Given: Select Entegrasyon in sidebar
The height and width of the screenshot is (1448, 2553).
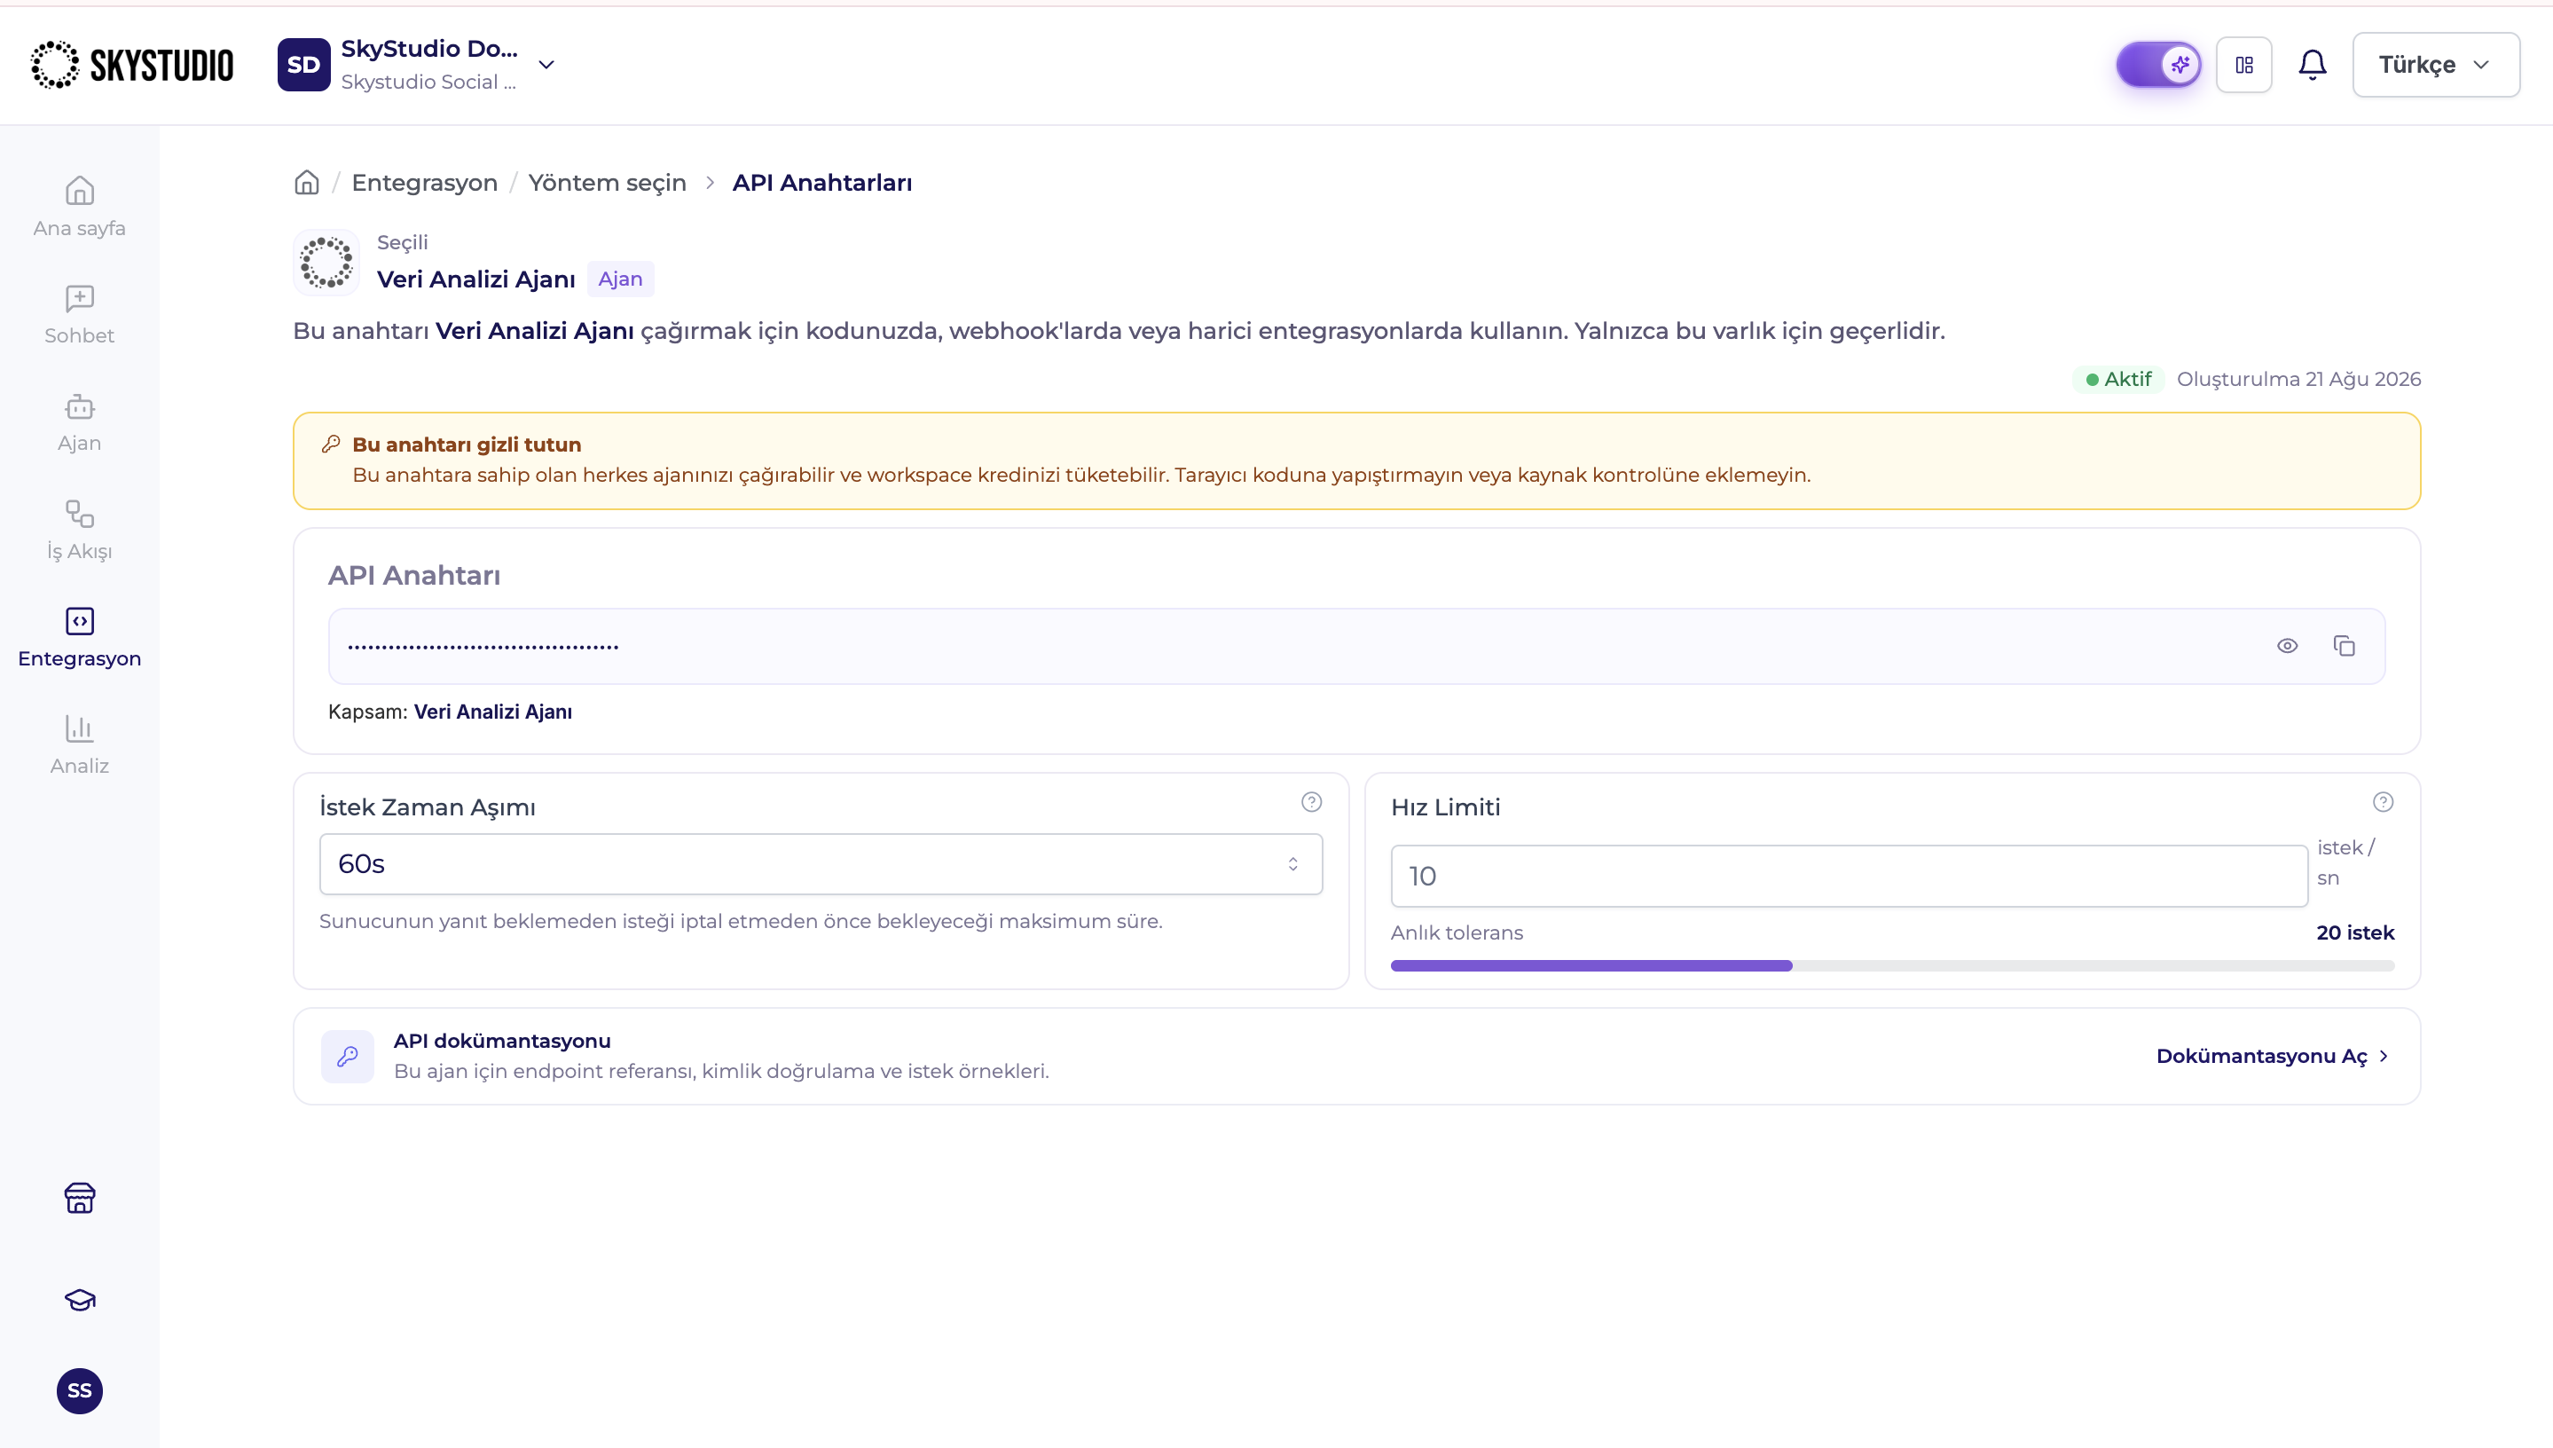Looking at the screenshot, I should [80, 639].
